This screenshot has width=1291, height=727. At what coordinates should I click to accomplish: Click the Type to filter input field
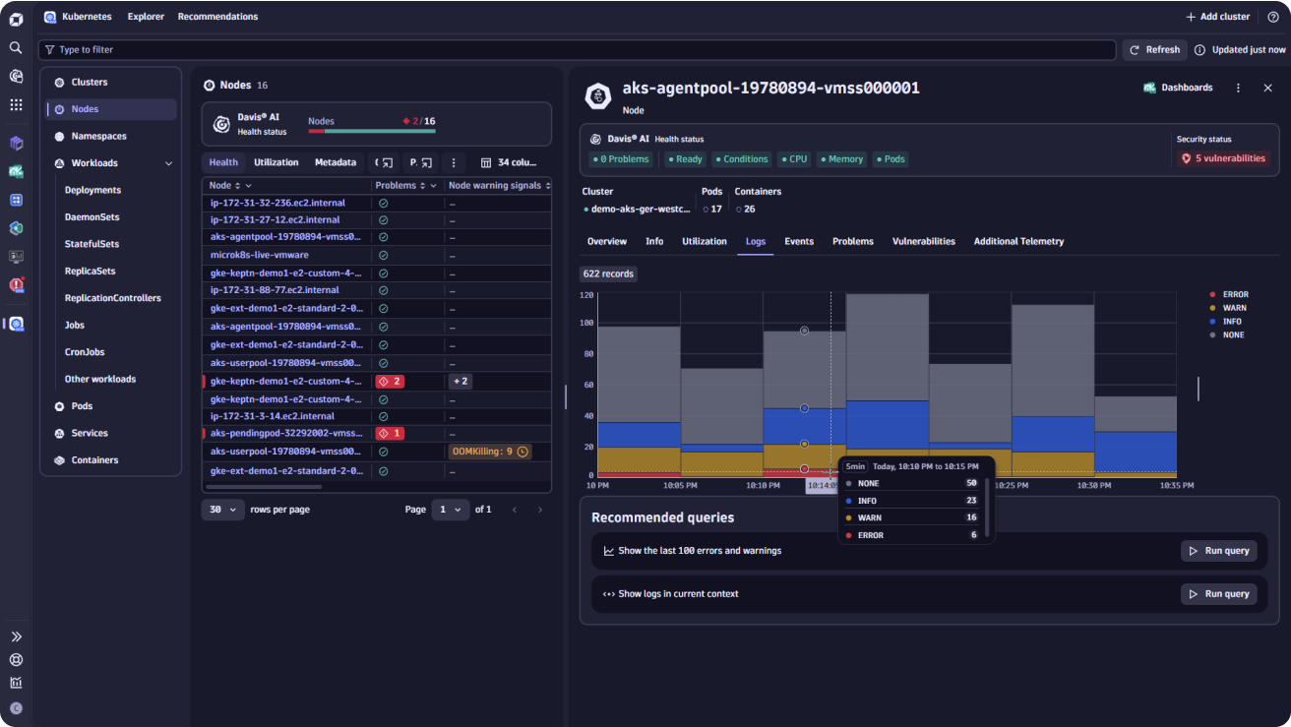(578, 49)
